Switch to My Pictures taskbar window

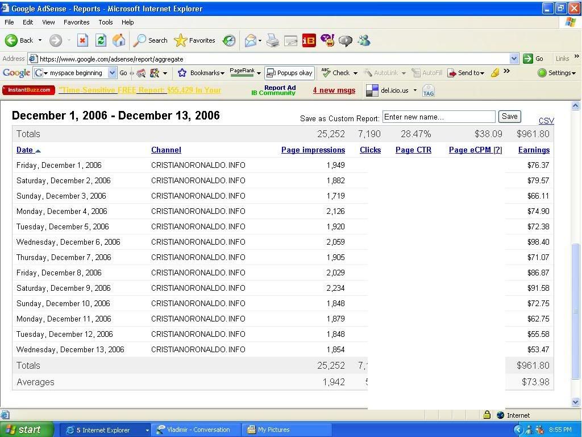(286, 430)
